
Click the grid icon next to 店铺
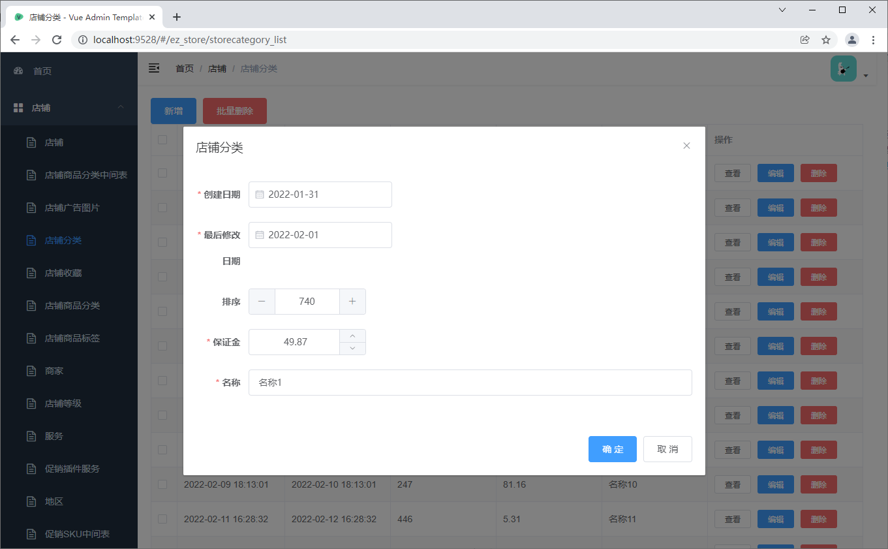(18, 107)
